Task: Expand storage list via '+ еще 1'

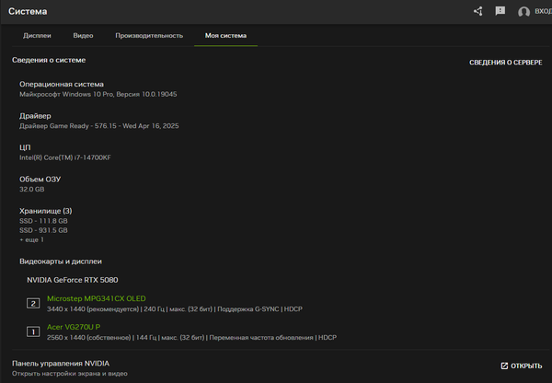Action: [31, 239]
